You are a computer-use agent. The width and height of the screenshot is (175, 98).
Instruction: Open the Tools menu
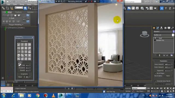click(15, 4)
